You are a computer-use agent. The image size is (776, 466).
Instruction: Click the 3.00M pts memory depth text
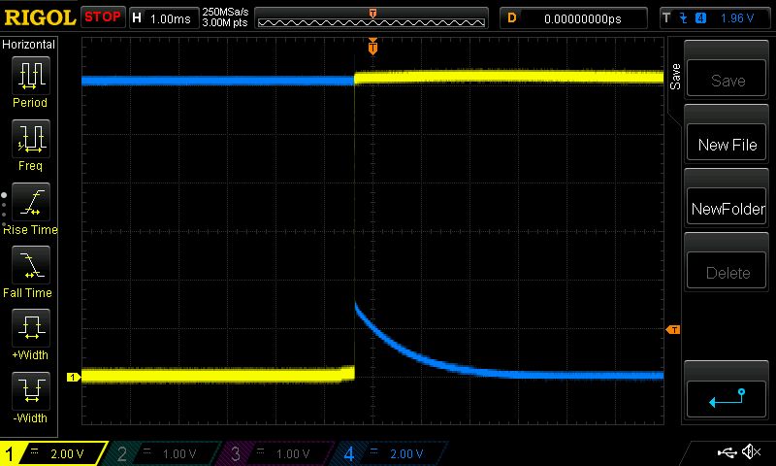(x=225, y=22)
